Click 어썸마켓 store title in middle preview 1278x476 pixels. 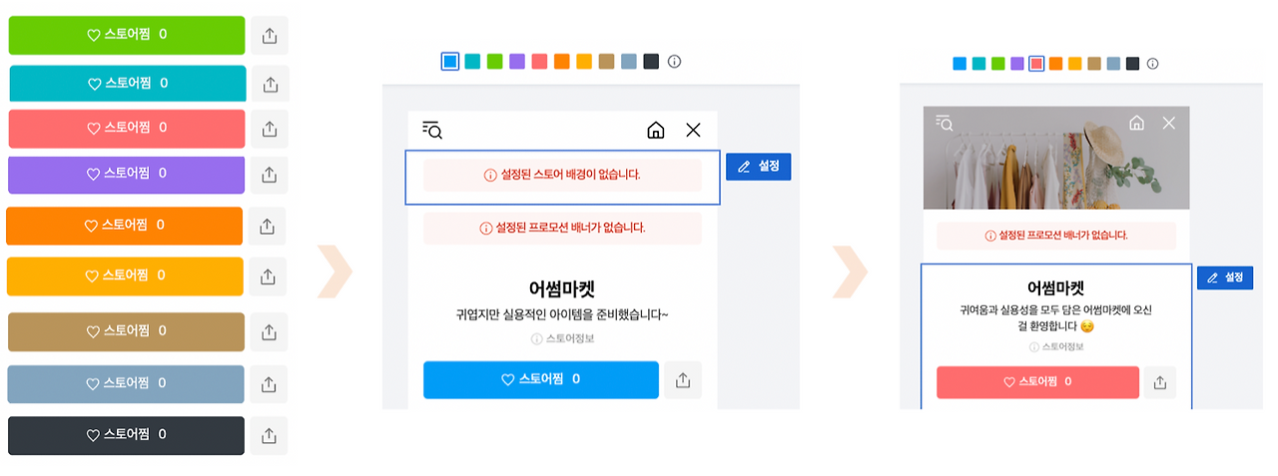click(x=562, y=289)
